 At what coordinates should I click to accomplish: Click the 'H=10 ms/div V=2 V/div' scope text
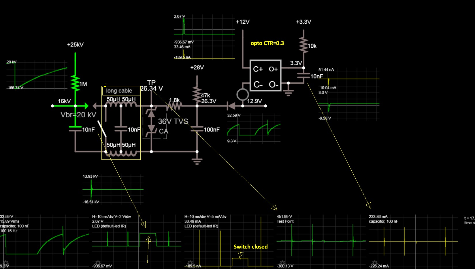(x=112, y=217)
